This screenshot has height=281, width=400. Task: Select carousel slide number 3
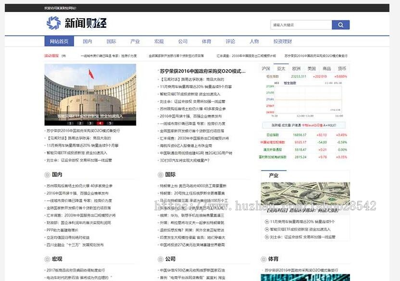pos(90,123)
